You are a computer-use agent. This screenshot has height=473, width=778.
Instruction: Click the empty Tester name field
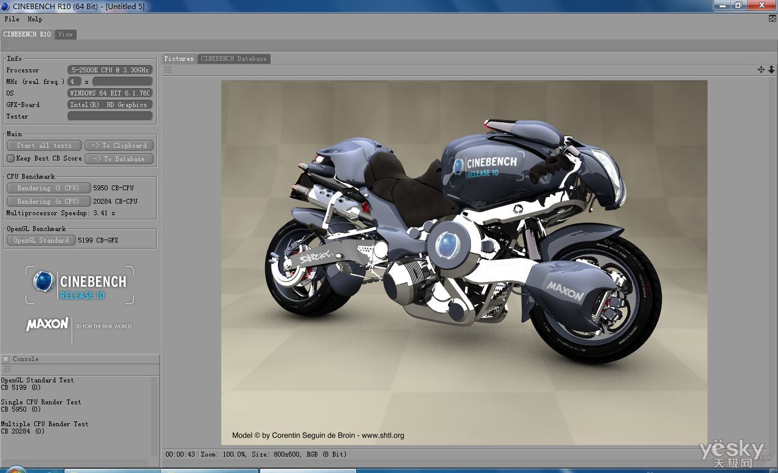[110, 116]
